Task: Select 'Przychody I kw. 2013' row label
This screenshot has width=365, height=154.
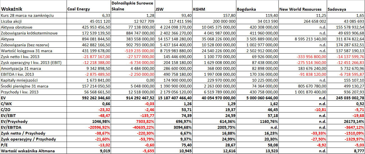Action: coord(21,92)
